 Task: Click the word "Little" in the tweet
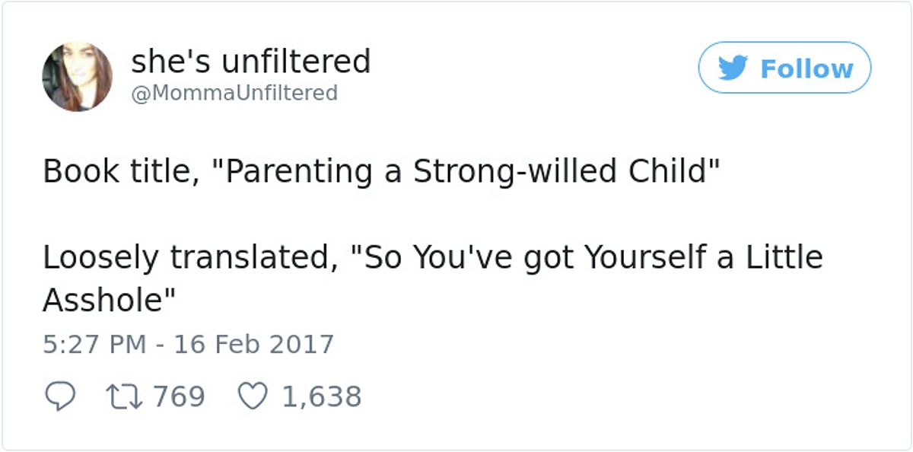pos(785,258)
